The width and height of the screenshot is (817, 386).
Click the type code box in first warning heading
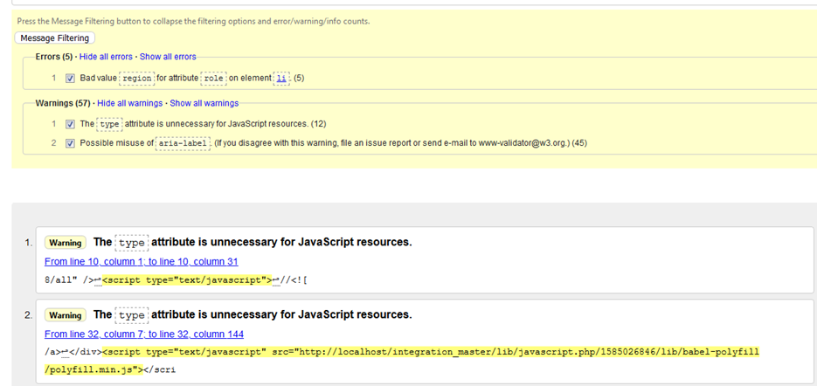pos(132,242)
